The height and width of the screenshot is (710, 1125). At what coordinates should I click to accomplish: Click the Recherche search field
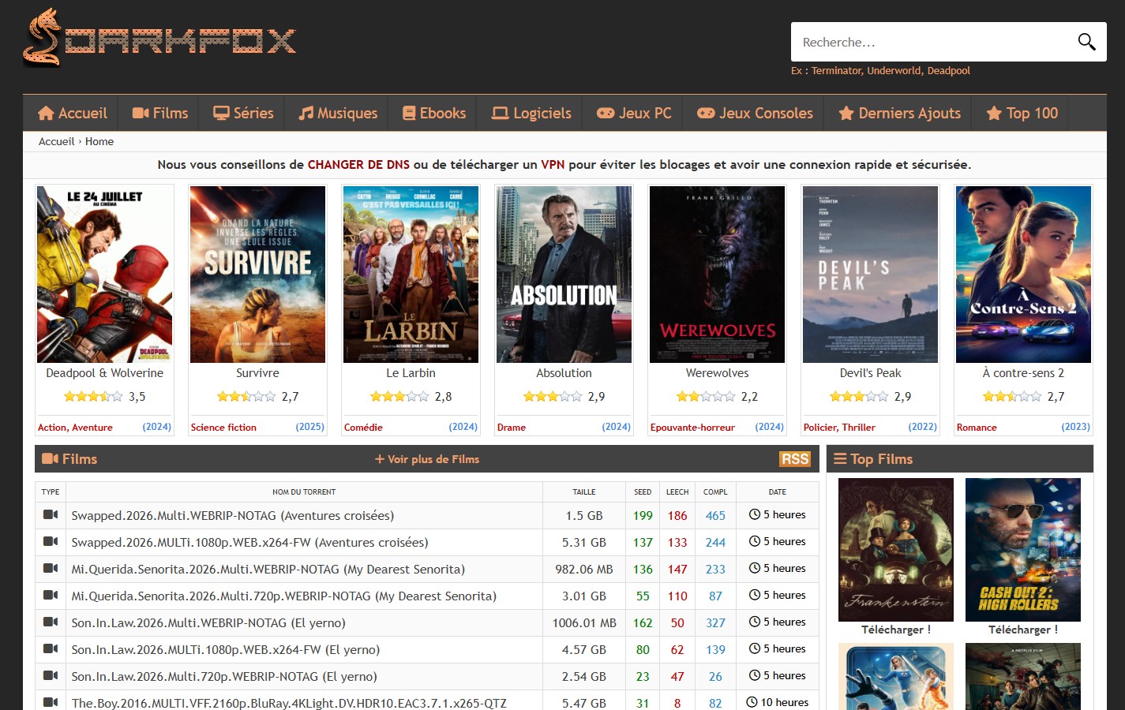(933, 42)
